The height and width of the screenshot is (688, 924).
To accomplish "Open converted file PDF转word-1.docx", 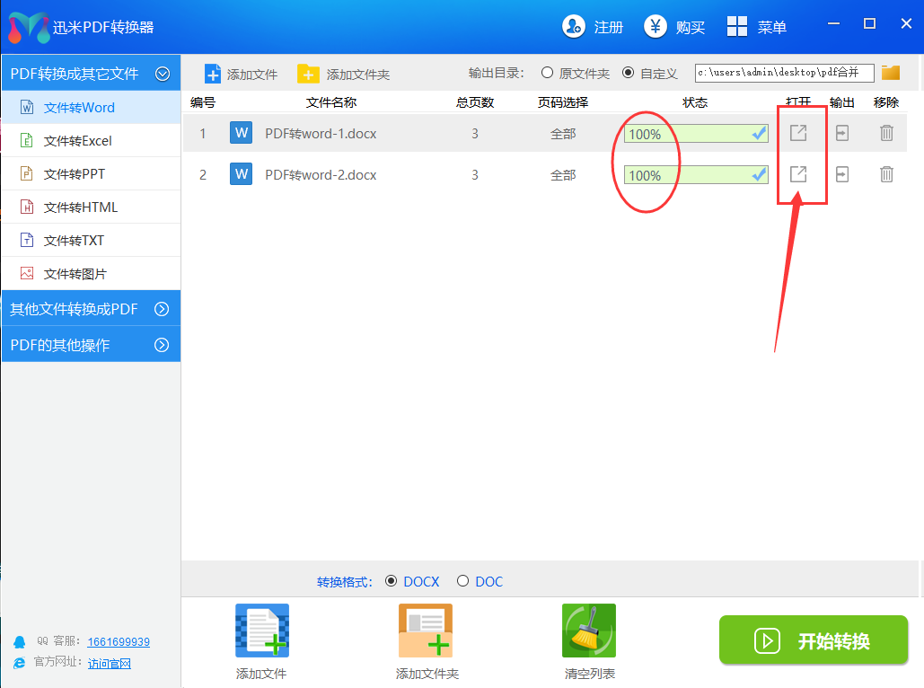I will [797, 133].
